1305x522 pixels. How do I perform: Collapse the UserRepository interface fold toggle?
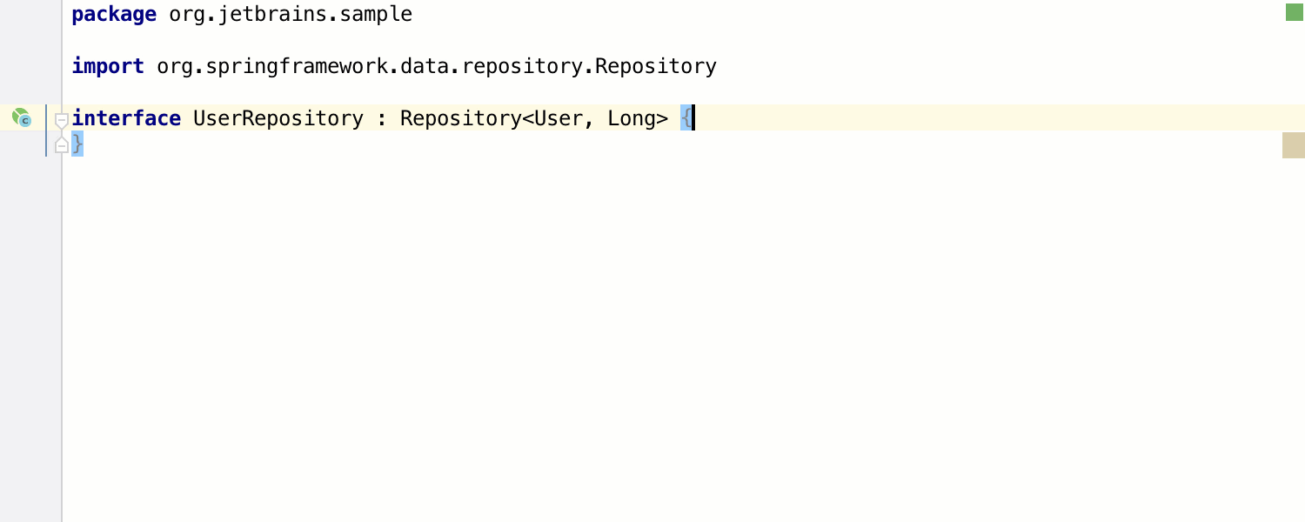61,119
